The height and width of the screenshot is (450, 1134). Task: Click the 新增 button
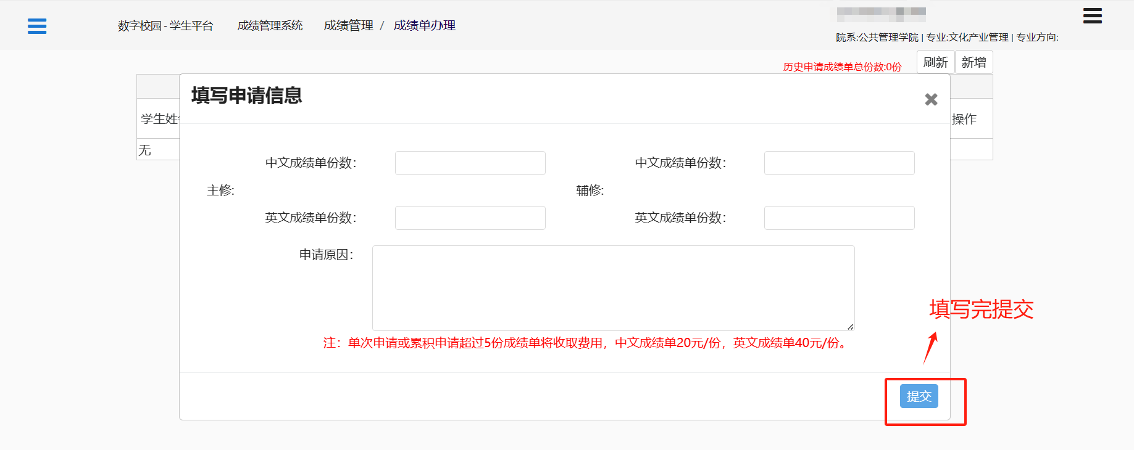pos(973,62)
